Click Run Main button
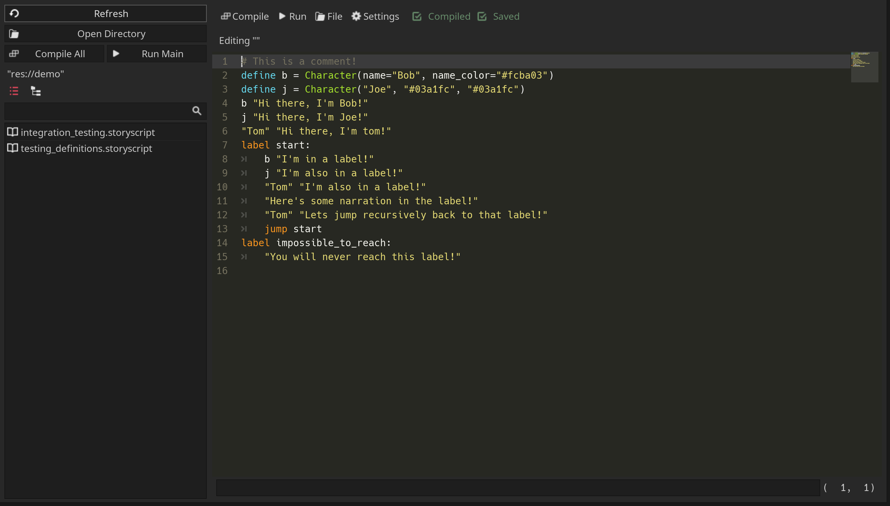Image resolution: width=890 pixels, height=506 pixels. click(x=157, y=54)
